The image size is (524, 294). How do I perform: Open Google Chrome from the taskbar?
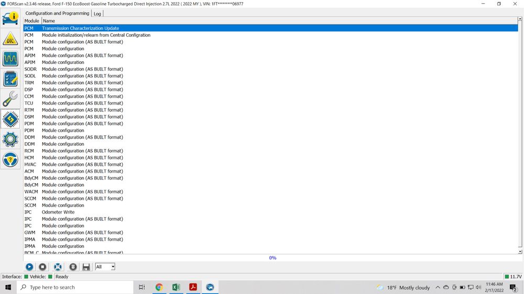[159, 287]
